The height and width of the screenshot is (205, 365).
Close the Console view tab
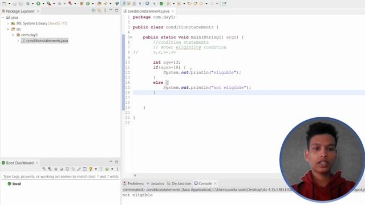click(x=216, y=183)
